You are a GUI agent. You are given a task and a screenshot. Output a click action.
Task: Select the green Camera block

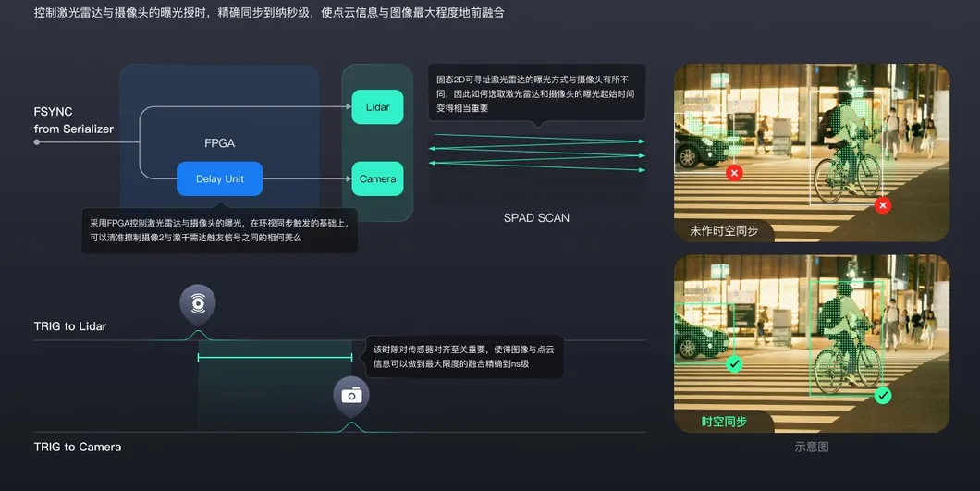(377, 178)
